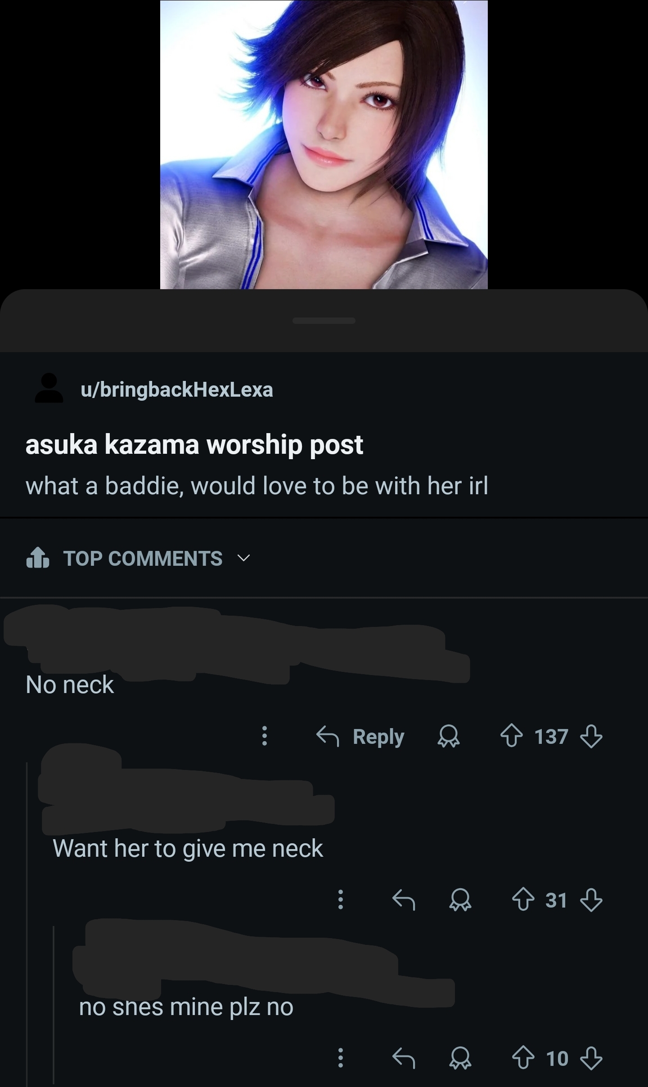Click the reply arrow on the 31-point comment
The image size is (648, 1087).
(403, 900)
